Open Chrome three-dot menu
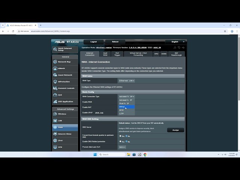Image resolution: width=240 pixels, height=180 pixels. (237, 31)
